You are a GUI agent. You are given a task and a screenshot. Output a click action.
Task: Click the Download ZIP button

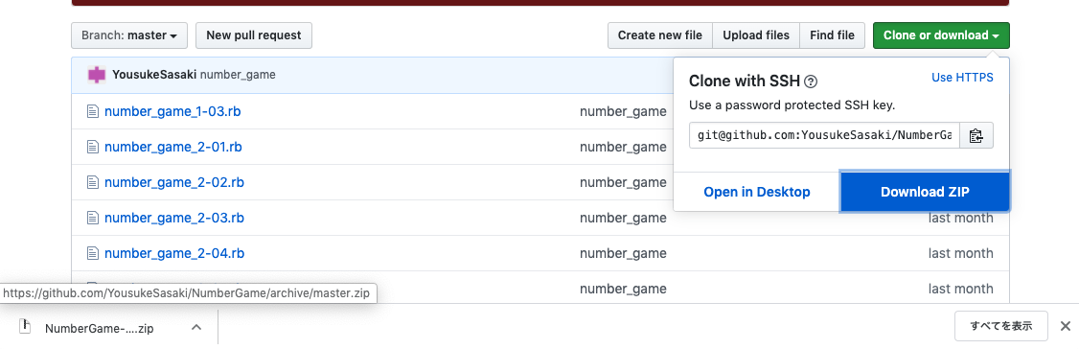coord(925,192)
